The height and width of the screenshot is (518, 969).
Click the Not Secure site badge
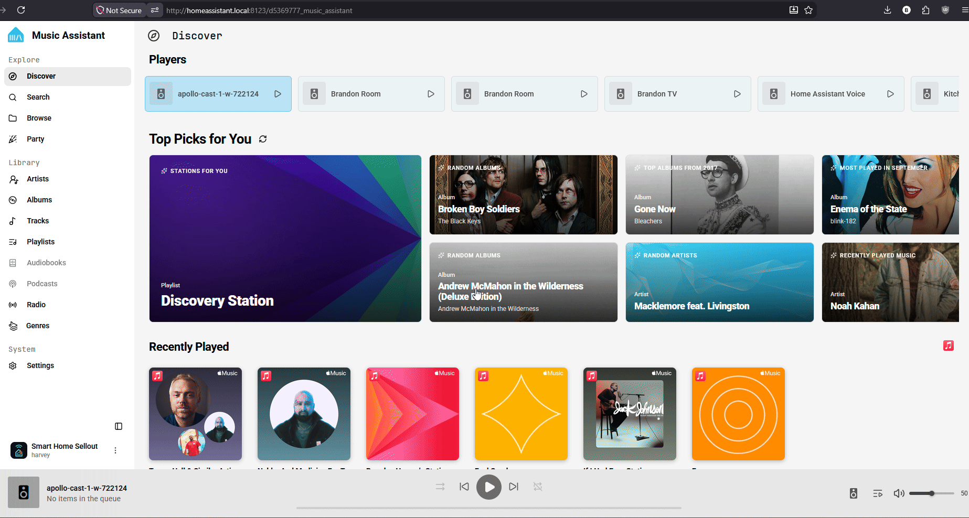coord(119,10)
